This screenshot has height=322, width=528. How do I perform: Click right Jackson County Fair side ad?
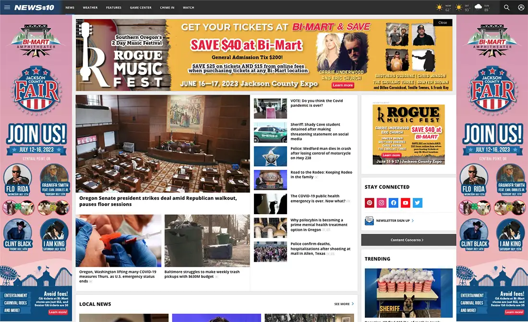click(x=492, y=168)
